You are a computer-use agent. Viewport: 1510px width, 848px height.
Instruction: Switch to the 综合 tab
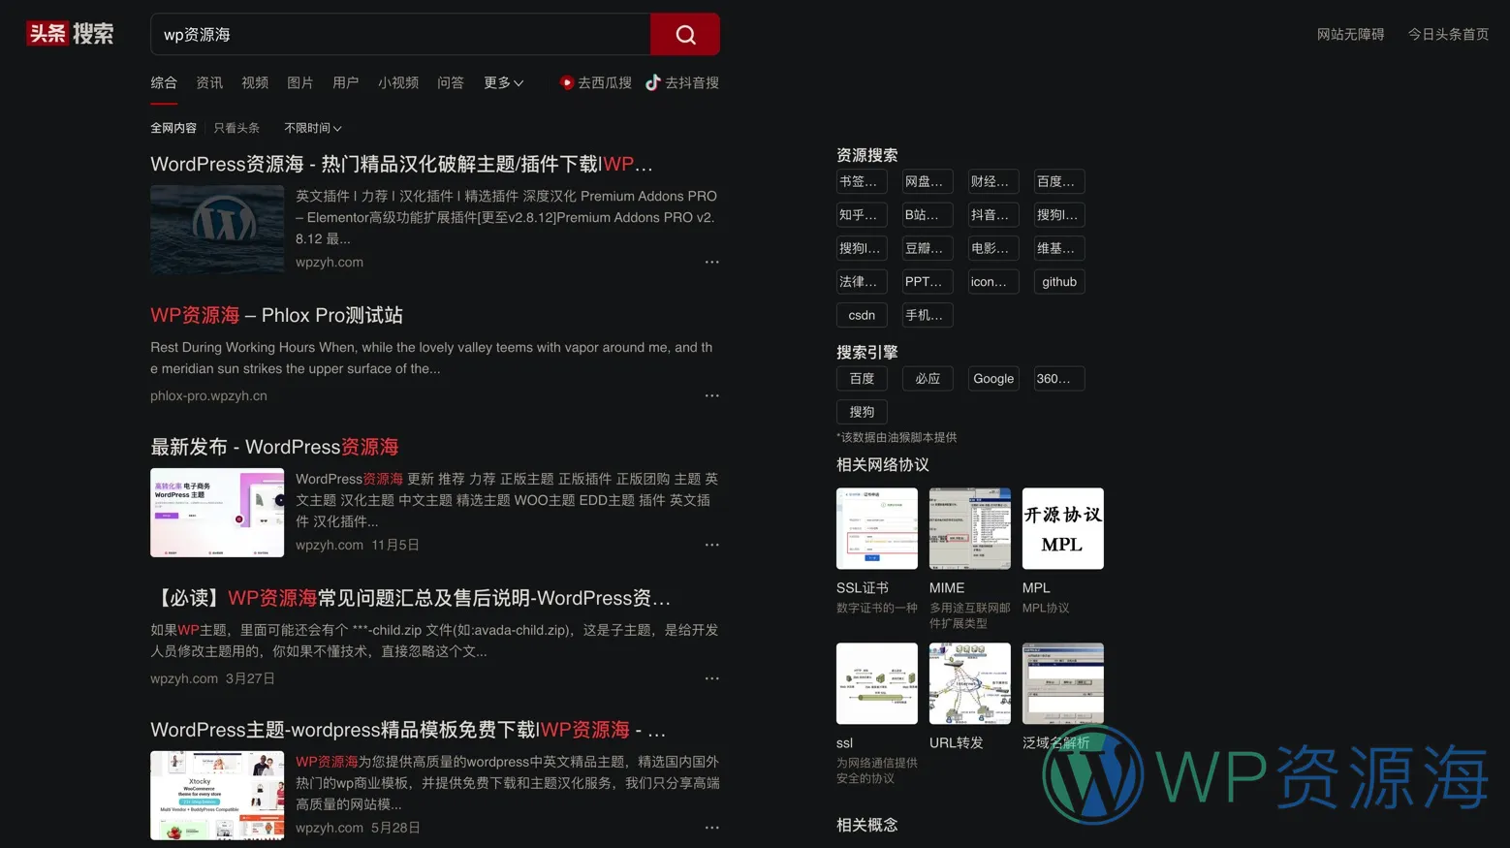pyautogui.click(x=164, y=83)
